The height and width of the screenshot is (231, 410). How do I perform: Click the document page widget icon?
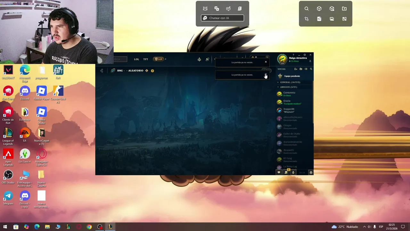click(x=319, y=19)
